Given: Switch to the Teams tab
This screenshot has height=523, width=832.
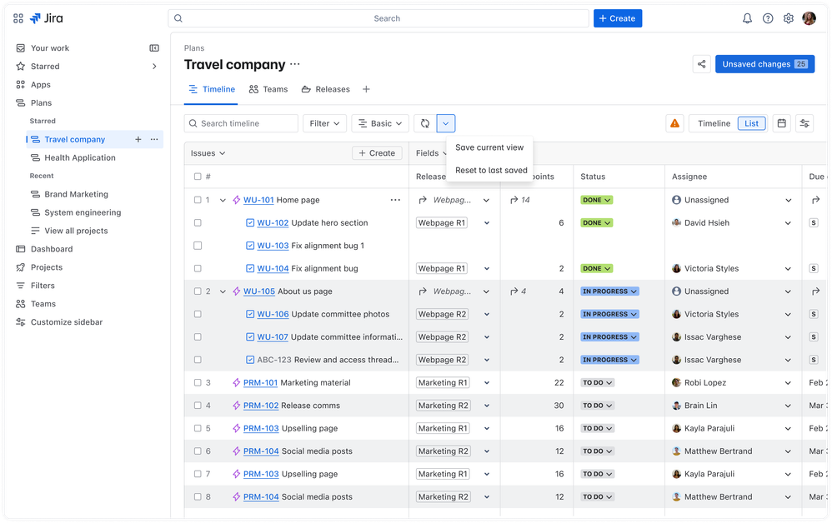Looking at the screenshot, I should (x=268, y=89).
